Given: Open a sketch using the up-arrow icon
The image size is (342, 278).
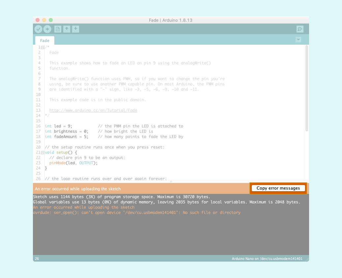Looking at the screenshot, I should 67,29.
